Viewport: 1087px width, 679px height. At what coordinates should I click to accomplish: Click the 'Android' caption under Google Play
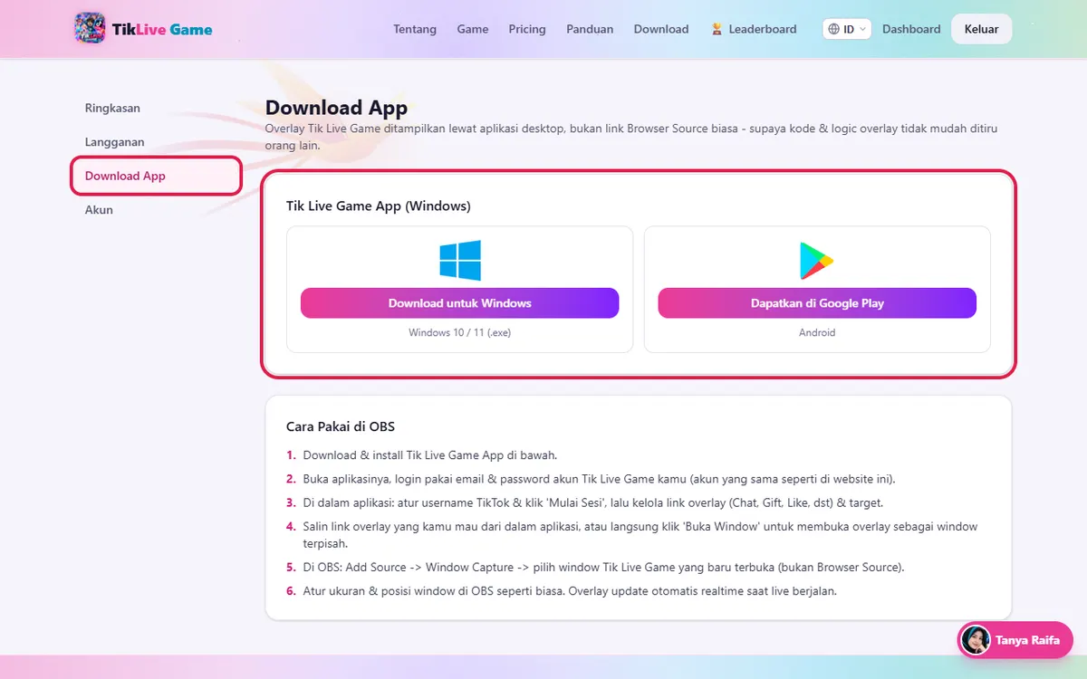pos(817,332)
